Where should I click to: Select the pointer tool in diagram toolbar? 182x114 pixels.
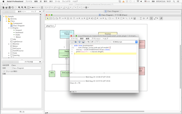(x=48, y=18)
